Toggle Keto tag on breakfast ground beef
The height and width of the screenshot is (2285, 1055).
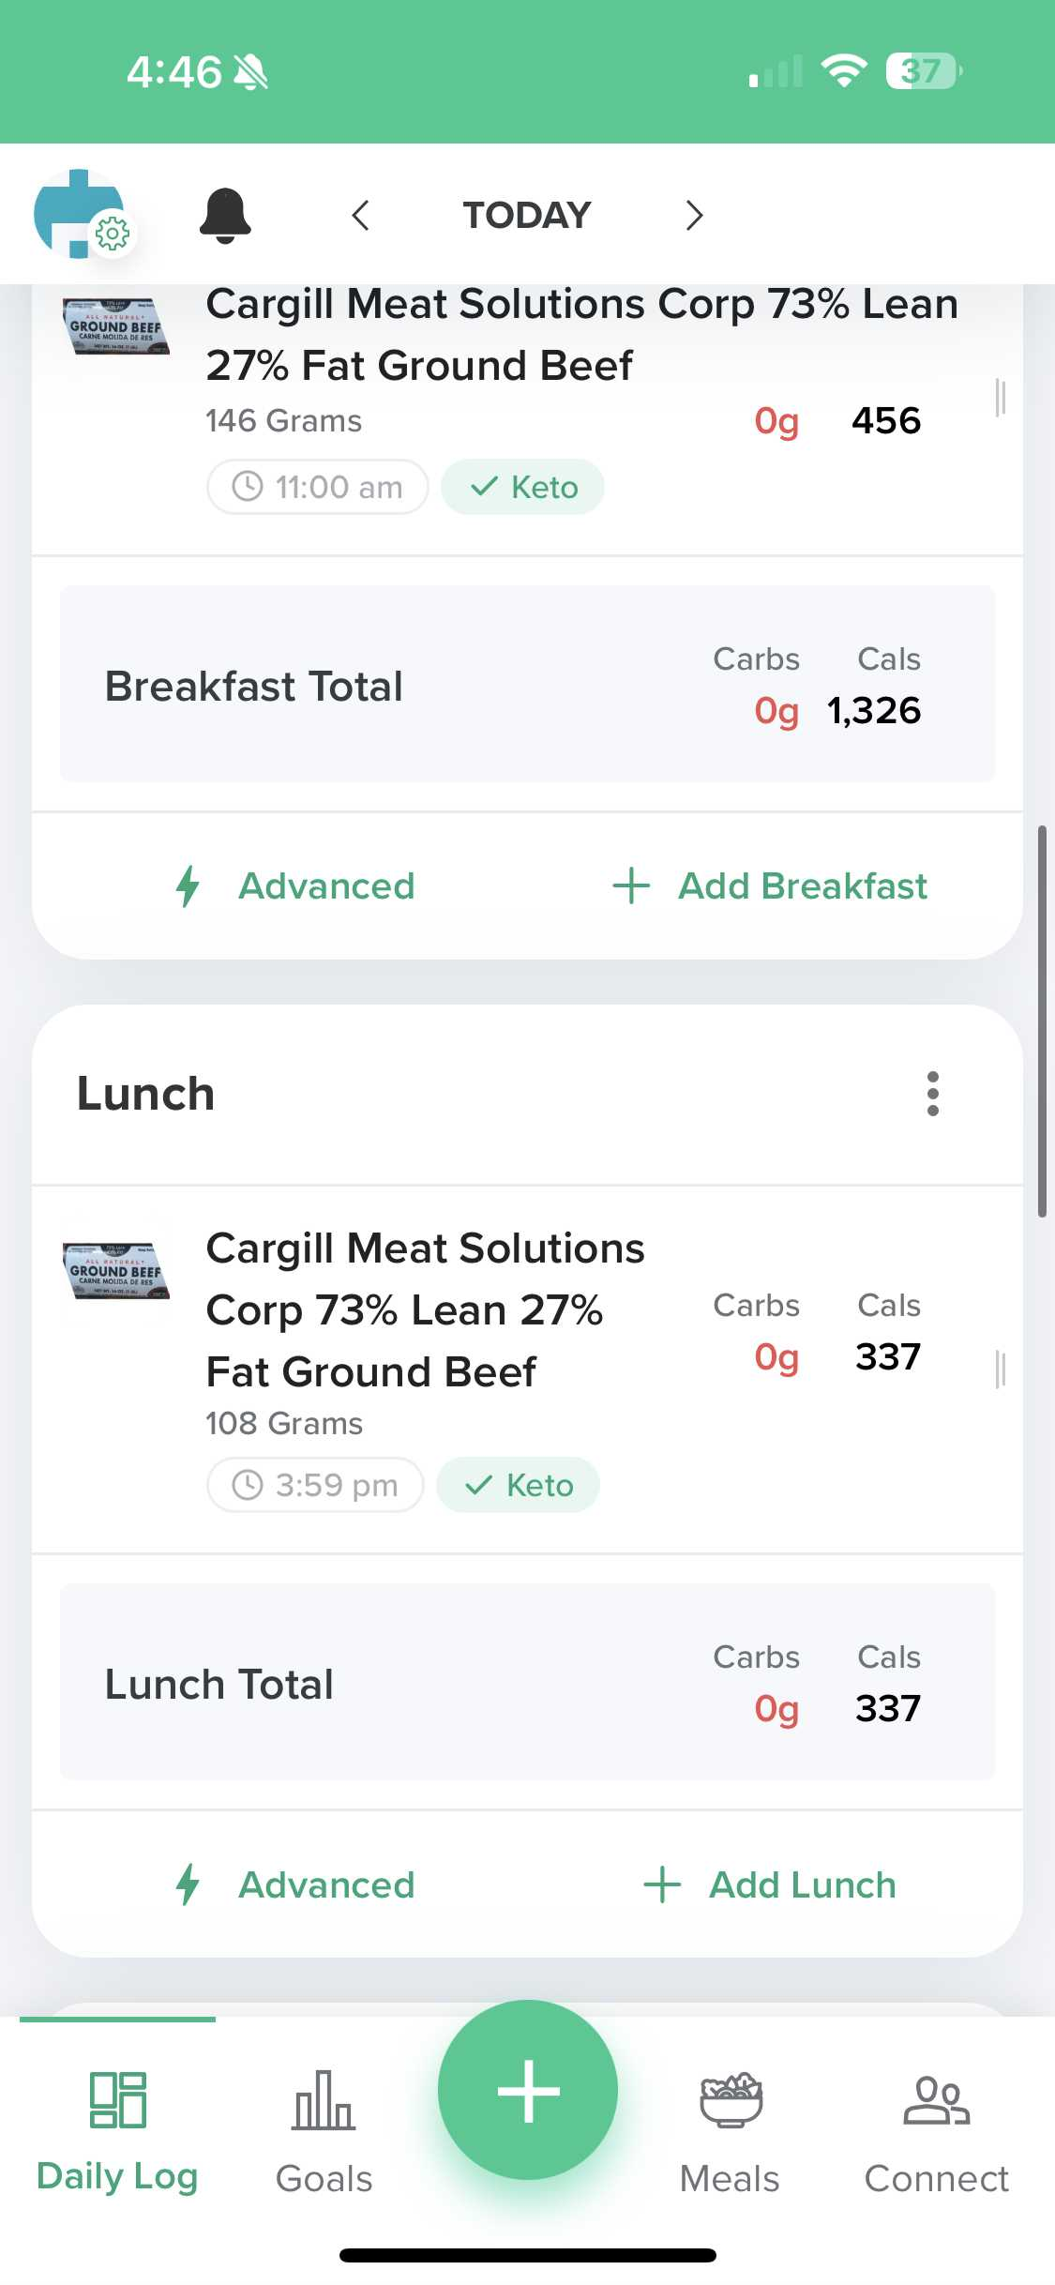pos(523,488)
